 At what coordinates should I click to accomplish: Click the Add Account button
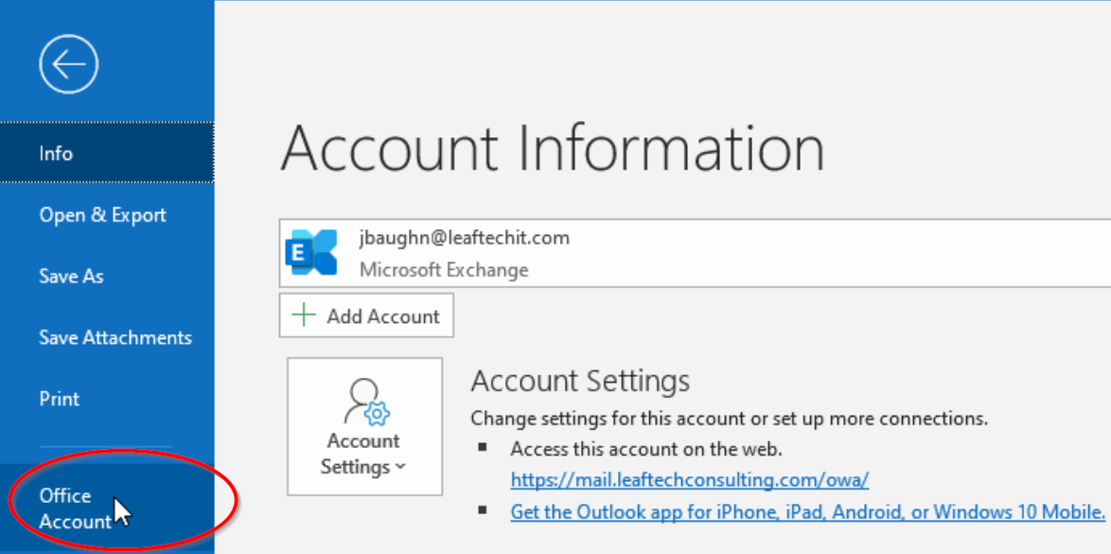click(x=366, y=315)
